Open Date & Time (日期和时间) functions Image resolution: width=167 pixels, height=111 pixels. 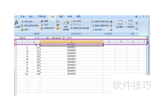point(48,28)
